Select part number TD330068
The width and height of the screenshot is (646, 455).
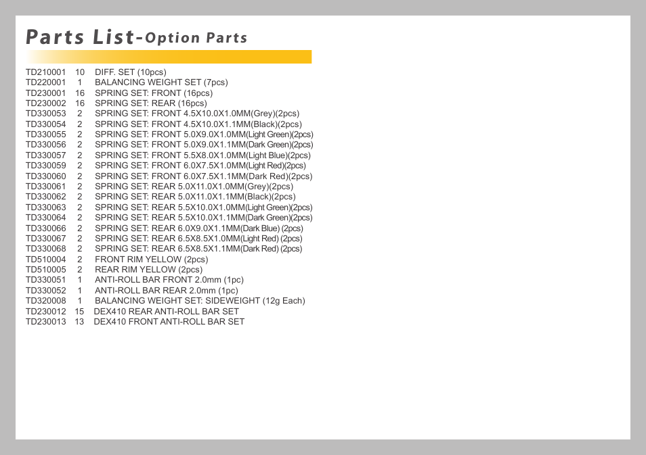pos(46,249)
